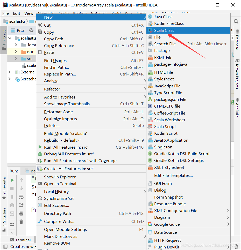Viewport: 241px width, 250px height.
Task: Click the Run with Coverage shield icon
Action: point(40,161)
